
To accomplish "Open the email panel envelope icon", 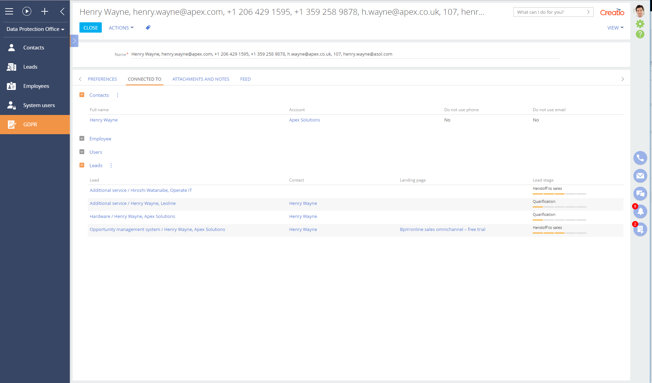I will click(640, 176).
